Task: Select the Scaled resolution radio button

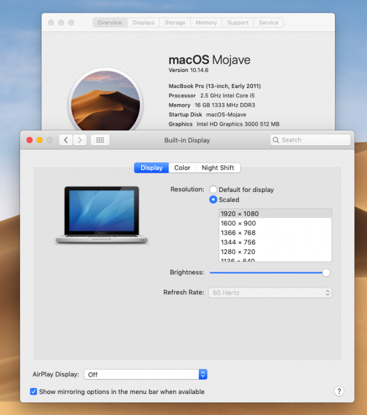Action: (x=213, y=200)
